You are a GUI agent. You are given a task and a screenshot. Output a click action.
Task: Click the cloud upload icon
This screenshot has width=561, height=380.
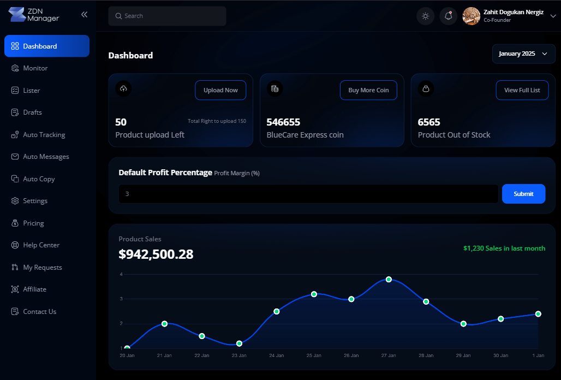click(x=123, y=89)
